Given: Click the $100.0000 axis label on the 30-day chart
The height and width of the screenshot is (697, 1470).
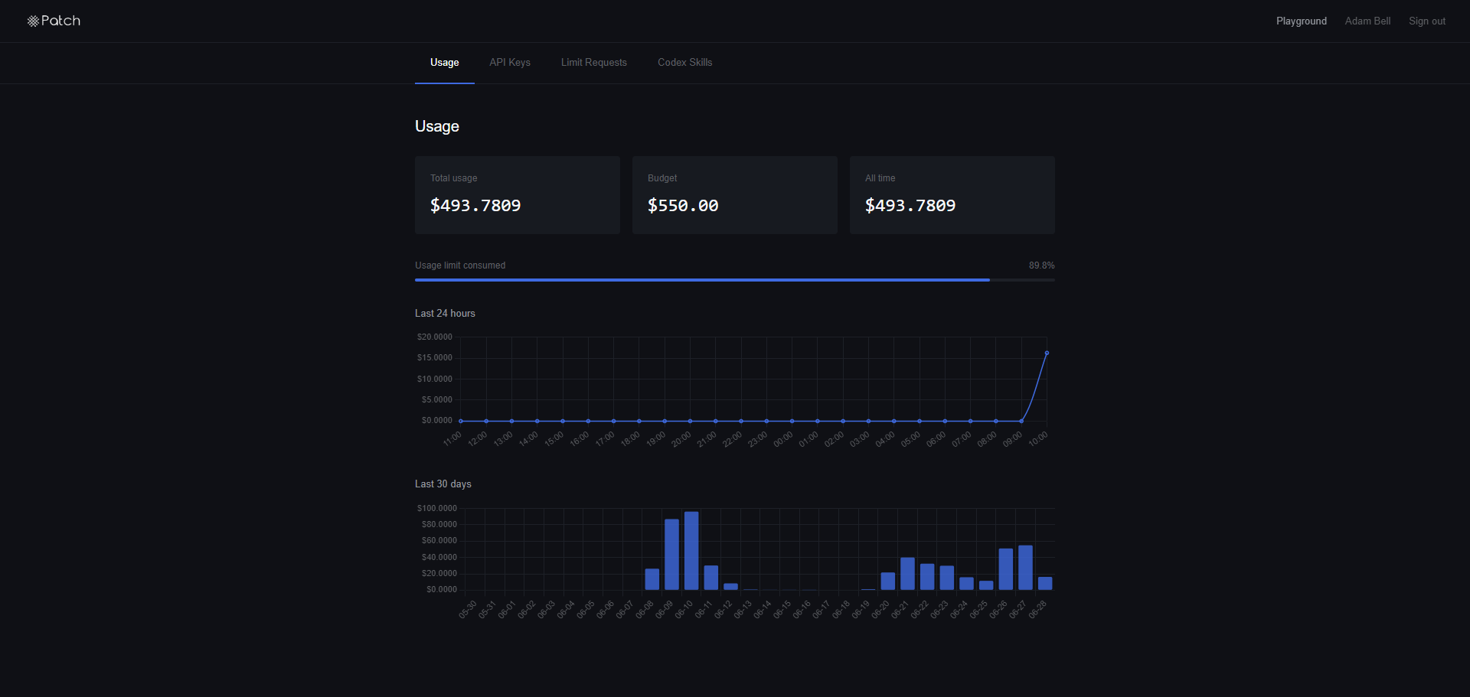Looking at the screenshot, I should 437,509.
